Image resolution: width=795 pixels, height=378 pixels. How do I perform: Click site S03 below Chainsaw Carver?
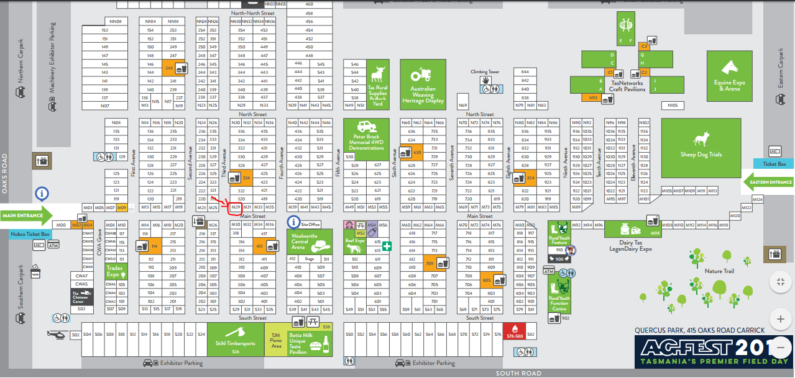point(83,308)
